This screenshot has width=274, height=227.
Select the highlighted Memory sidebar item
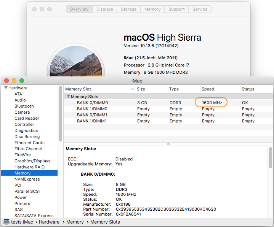[29, 173]
